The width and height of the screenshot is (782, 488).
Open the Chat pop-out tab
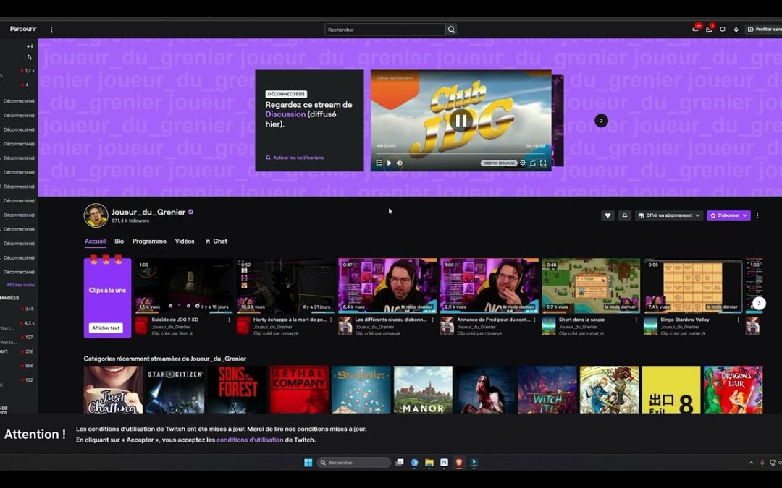click(216, 241)
